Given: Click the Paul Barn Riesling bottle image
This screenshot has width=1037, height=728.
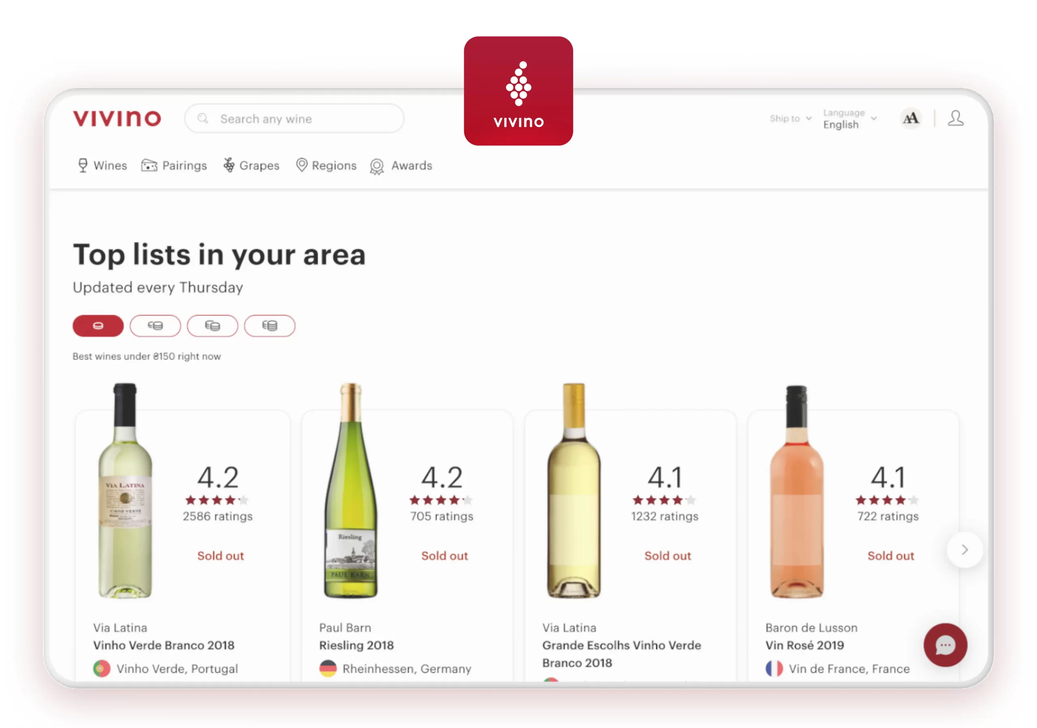Looking at the screenshot, I should click(350, 491).
